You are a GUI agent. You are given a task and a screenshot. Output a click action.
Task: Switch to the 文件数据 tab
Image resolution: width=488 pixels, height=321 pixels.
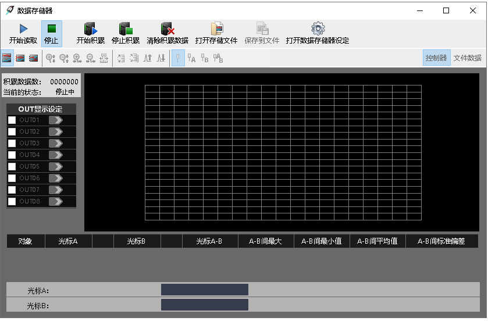point(467,58)
